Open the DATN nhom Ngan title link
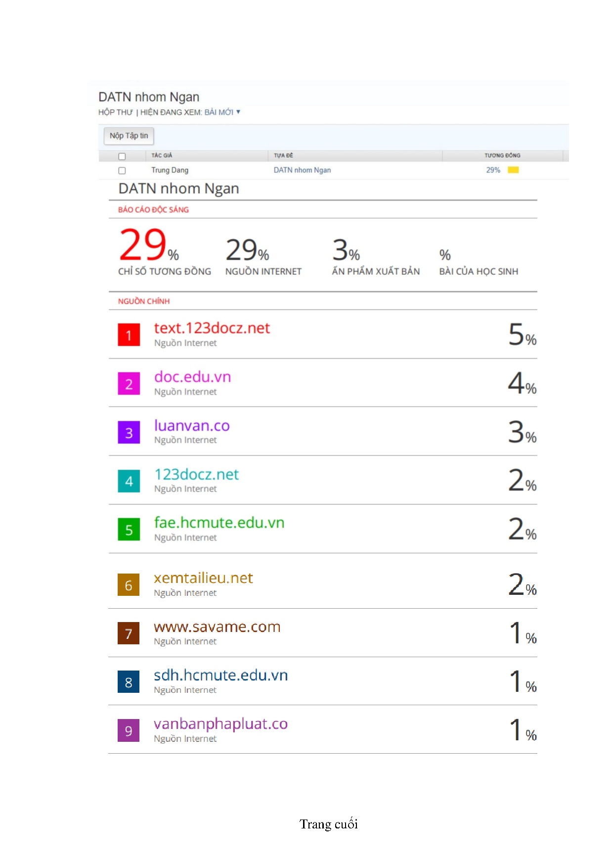The image size is (613, 868). (302, 170)
